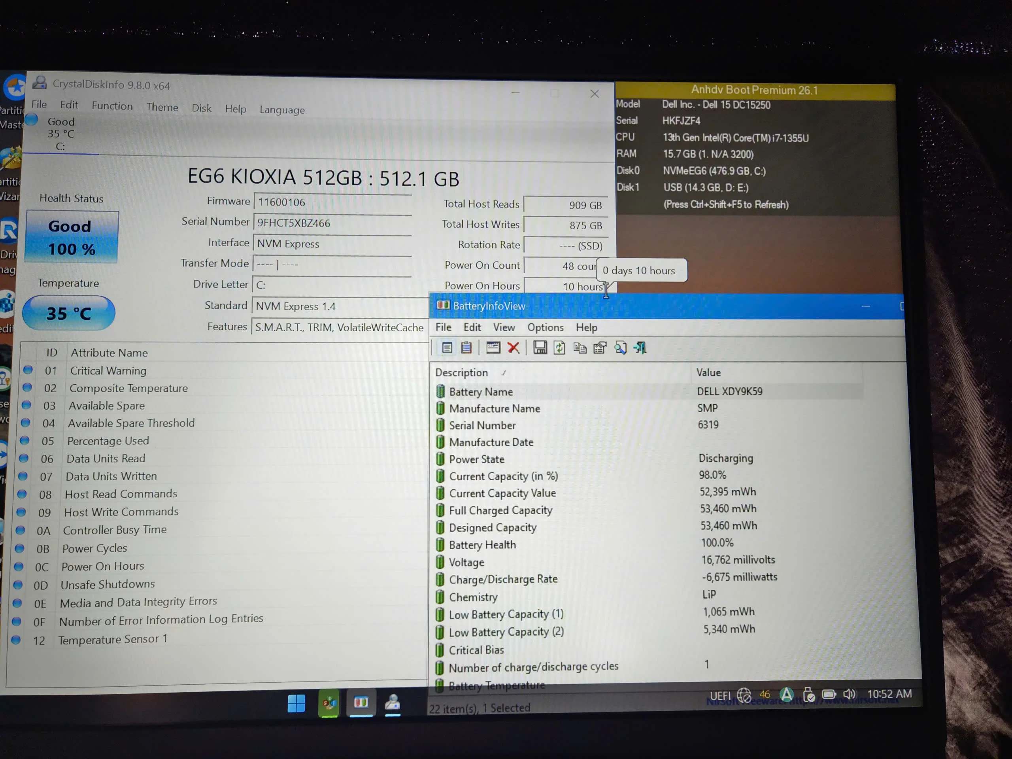
Task: Click the Serial Number field 9FHCT5XBZ466
Action: click(332, 223)
